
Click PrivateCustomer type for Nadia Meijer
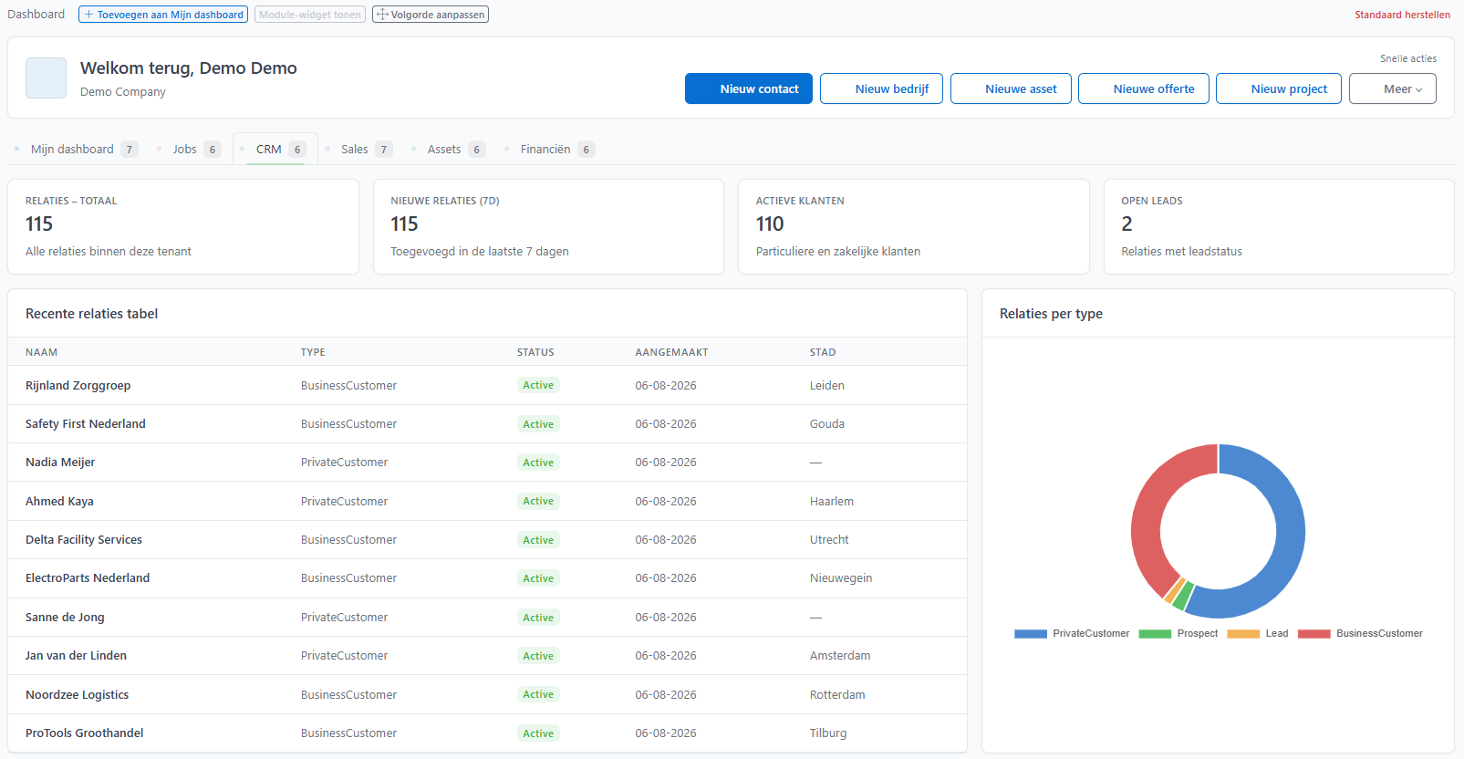click(x=344, y=463)
